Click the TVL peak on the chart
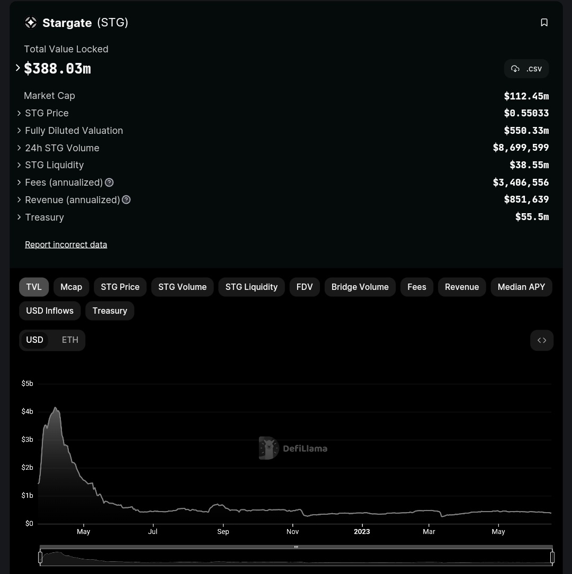572x574 pixels. click(55, 408)
